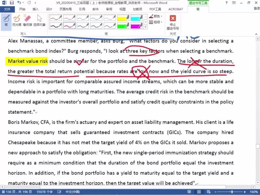Switch to Print Layout view
The image size is (260, 195).
(x=199, y=192)
